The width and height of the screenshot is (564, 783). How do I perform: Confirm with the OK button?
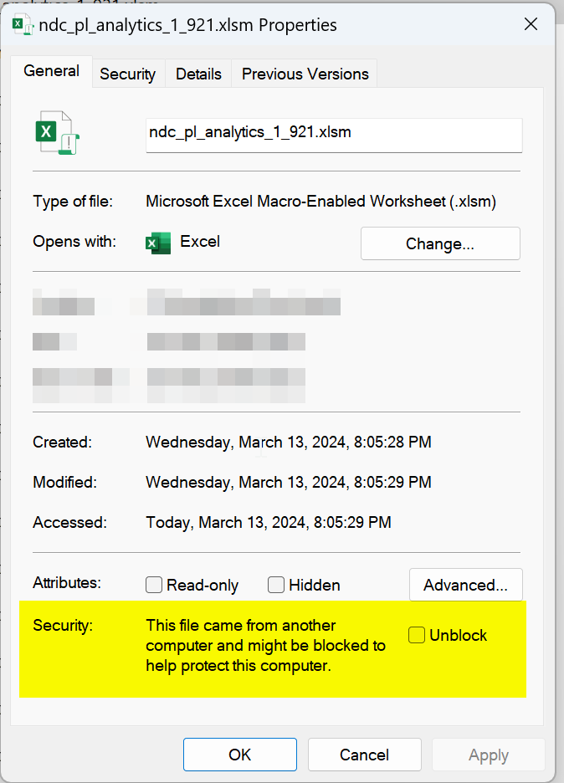[x=240, y=755]
